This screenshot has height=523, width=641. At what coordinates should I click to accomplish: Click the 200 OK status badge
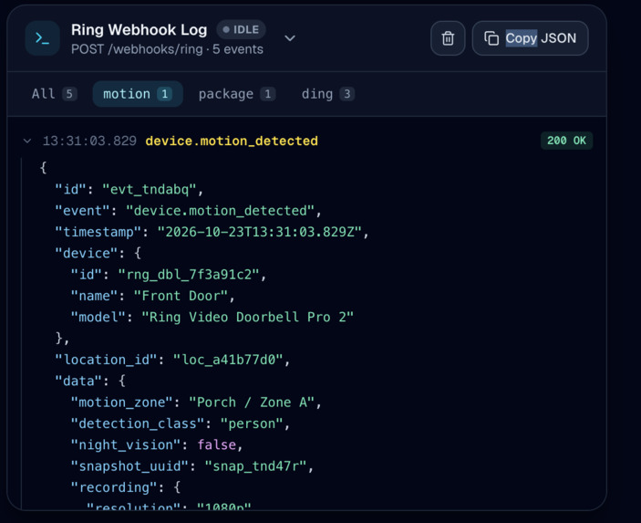click(566, 141)
